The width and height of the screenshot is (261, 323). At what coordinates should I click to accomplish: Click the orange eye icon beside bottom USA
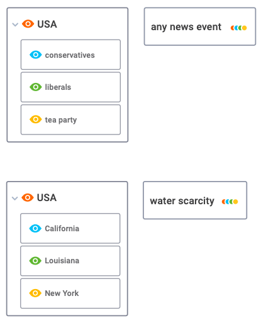(28, 197)
